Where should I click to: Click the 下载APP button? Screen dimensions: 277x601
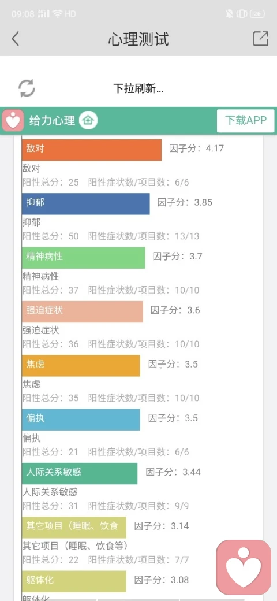point(246,120)
